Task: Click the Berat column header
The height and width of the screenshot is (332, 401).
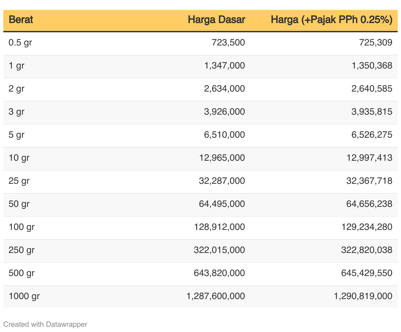Action: coord(21,20)
